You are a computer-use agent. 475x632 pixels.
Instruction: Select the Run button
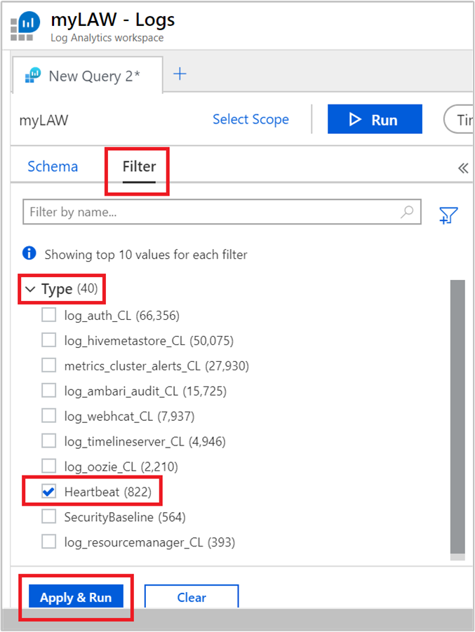375,119
